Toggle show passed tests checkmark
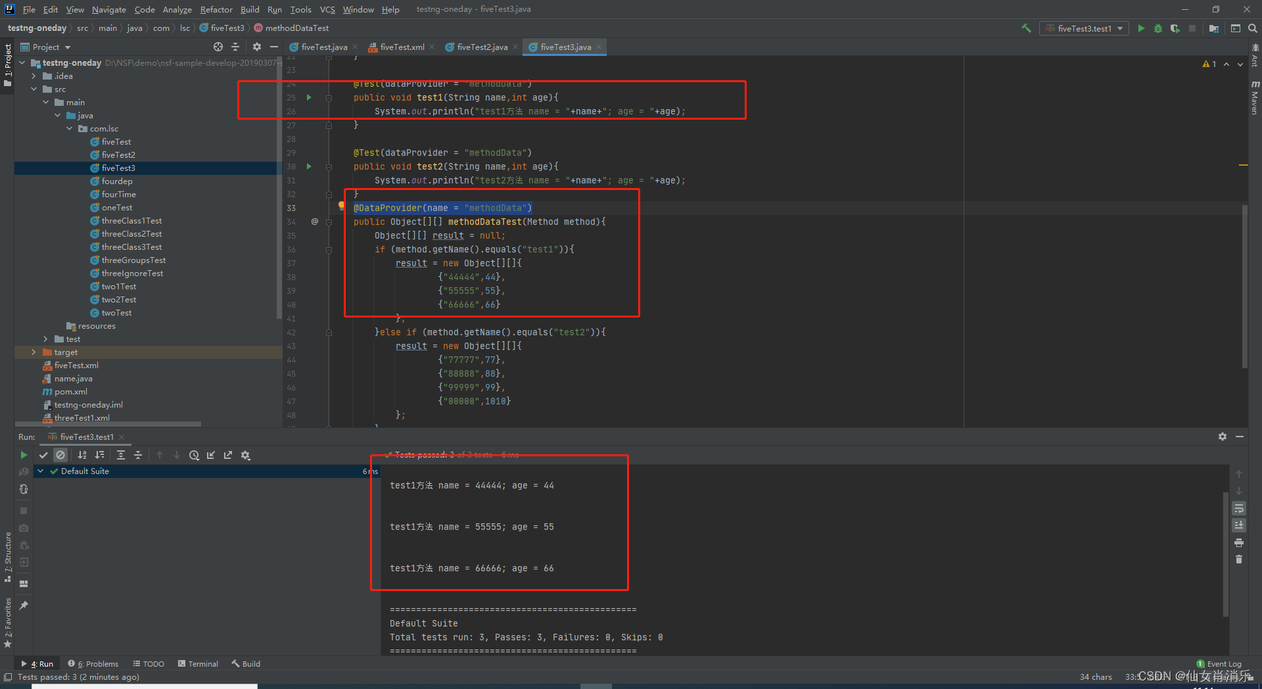The height and width of the screenshot is (689, 1262). coord(43,455)
